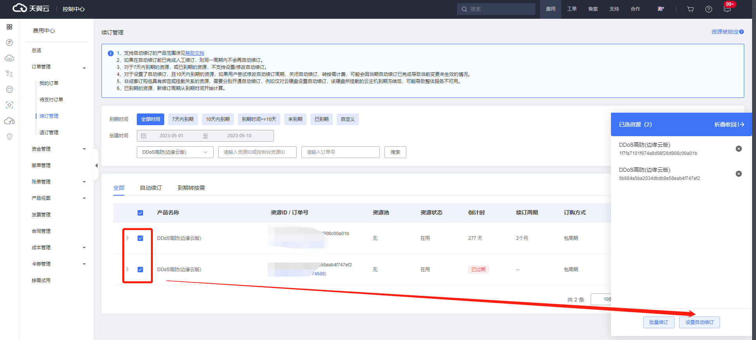Remove first DDoS resource from selected list
The width and height of the screenshot is (756, 340).
(x=738, y=149)
